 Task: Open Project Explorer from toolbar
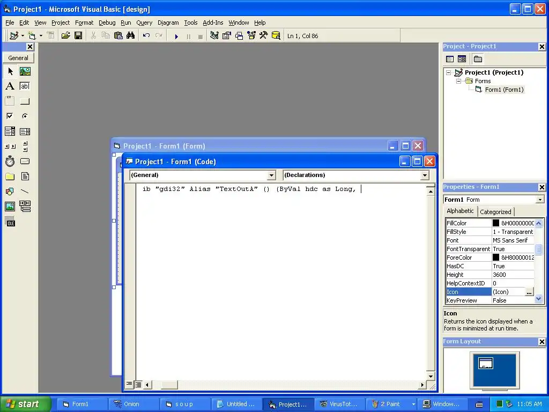tap(214, 36)
